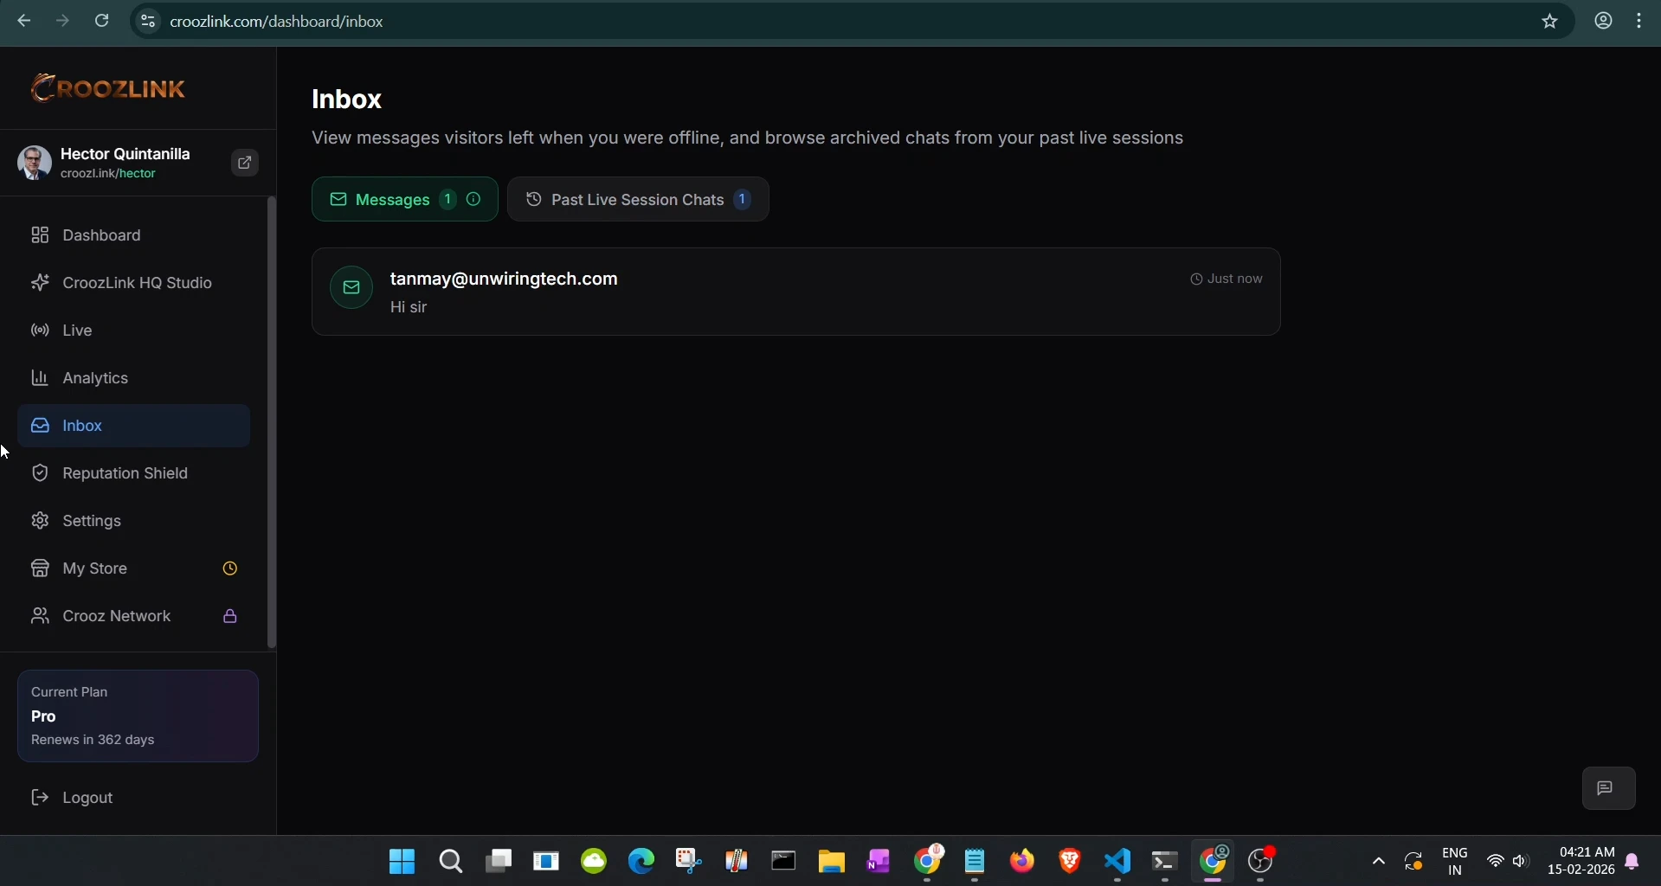Open the floating chat bubble at bottom right
The width and height of the screenshot is (1661, 886).
point(1607,787)
